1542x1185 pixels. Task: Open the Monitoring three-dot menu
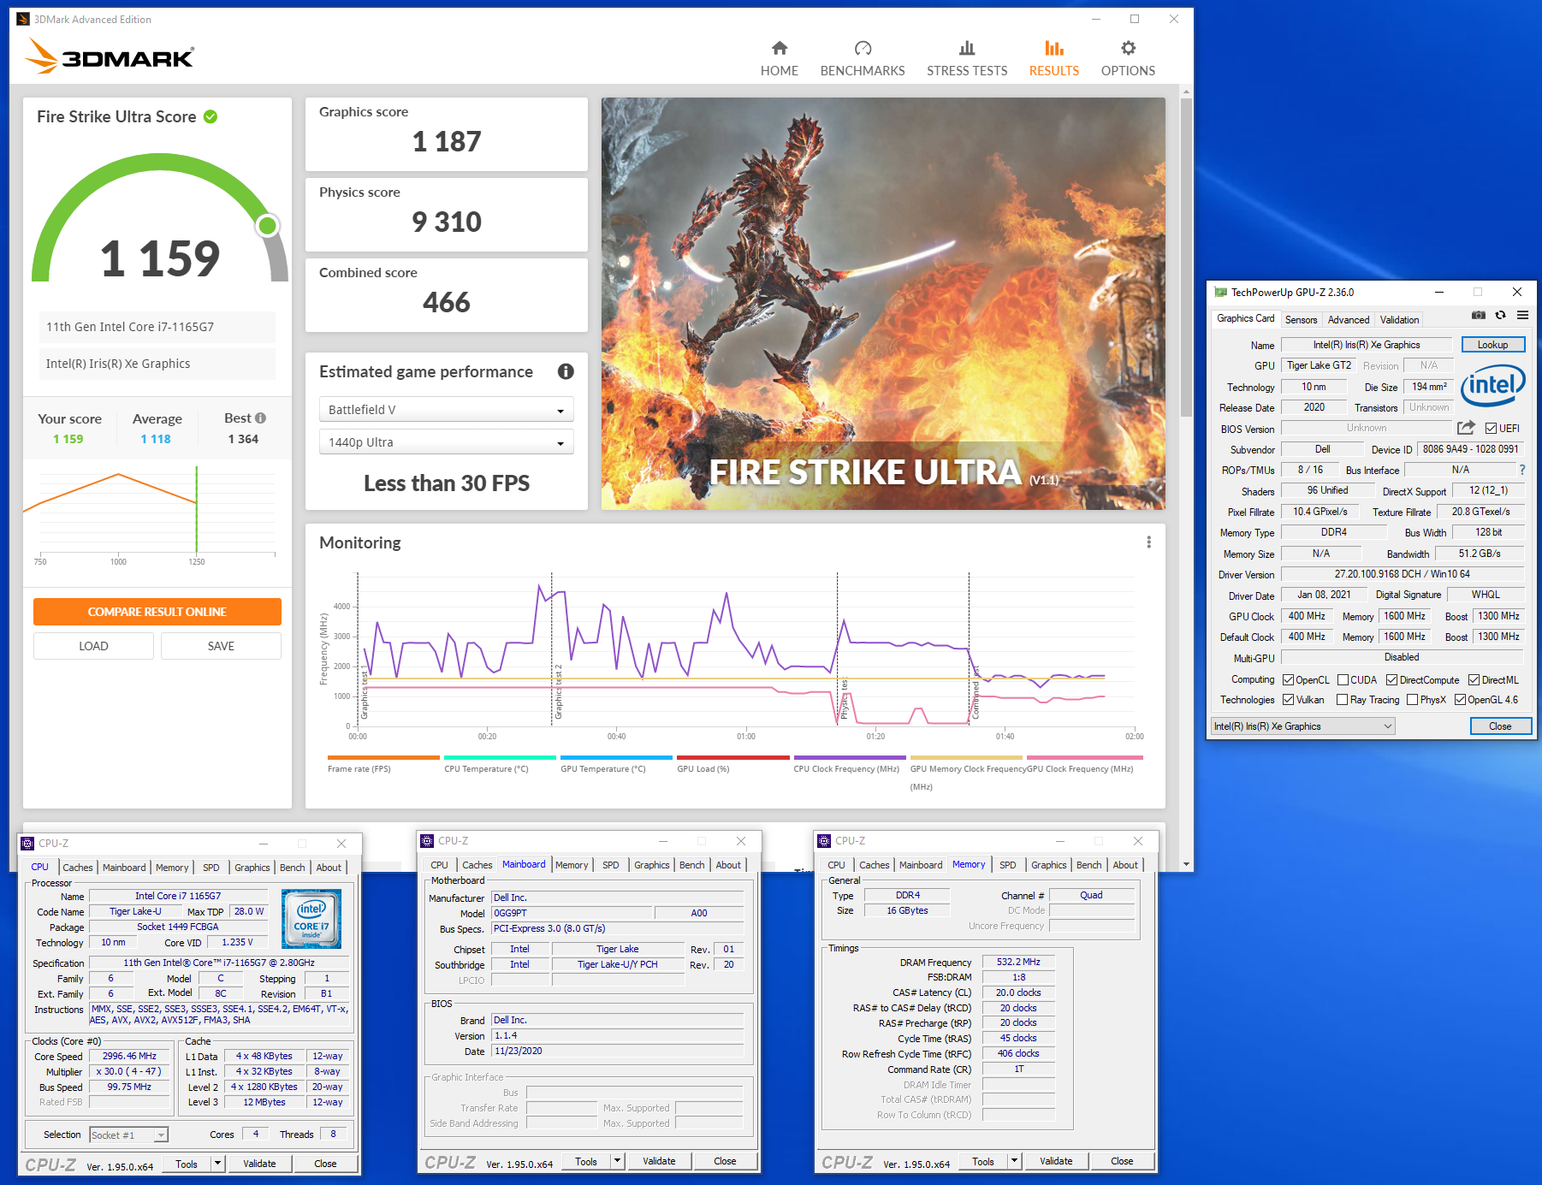click(x=1148, y=542)
